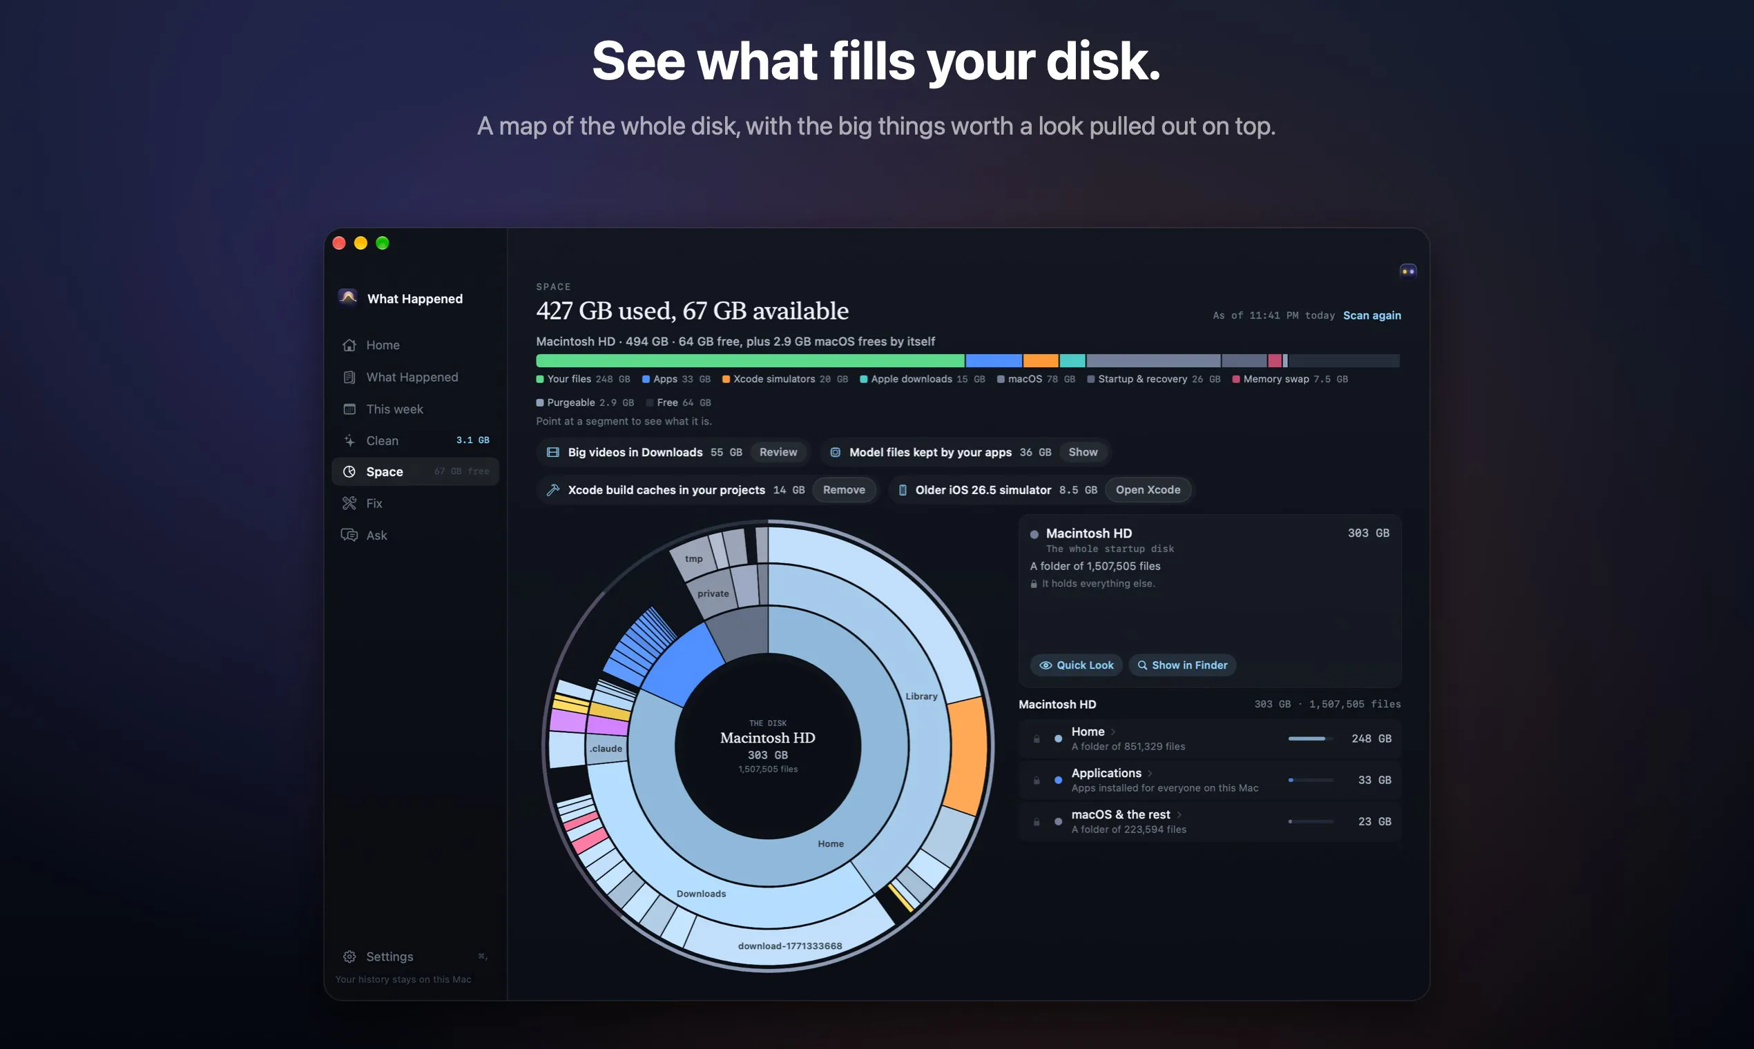Click the orange Xcode simulators bar segment
This screenshot has width=1754, height=1049.
tap(1041, 360)
